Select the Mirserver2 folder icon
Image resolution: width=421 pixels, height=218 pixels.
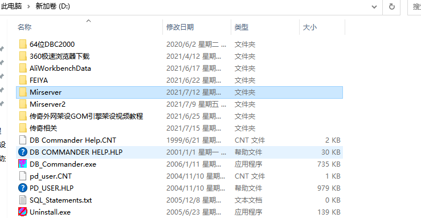pos(23,104)
